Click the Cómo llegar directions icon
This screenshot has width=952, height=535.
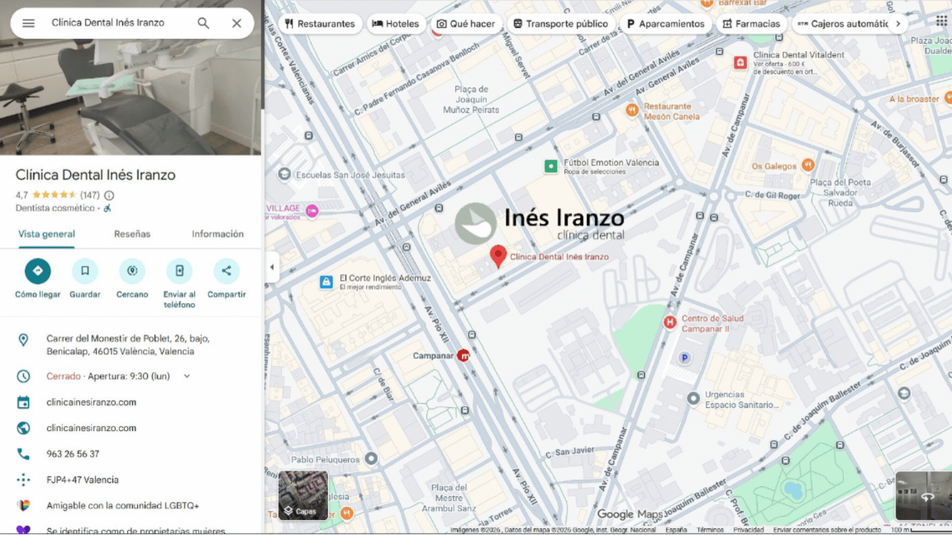click(37, 269)
